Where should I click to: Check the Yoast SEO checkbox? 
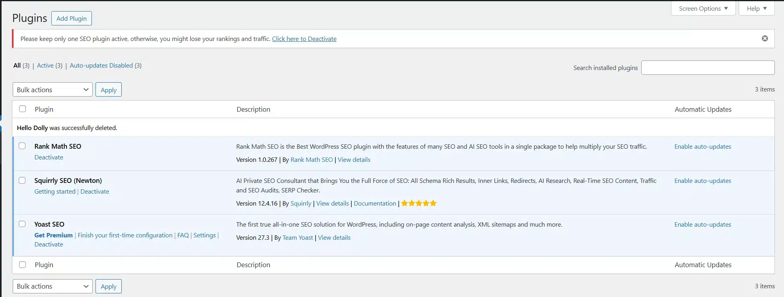[22, 224]
